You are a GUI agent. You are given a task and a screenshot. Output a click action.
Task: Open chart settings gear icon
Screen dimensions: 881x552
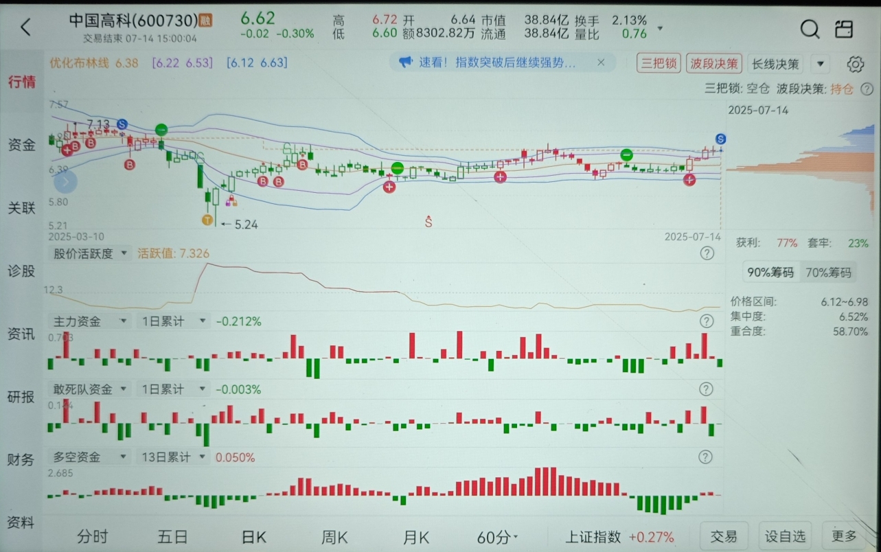(x=855, y=65)
